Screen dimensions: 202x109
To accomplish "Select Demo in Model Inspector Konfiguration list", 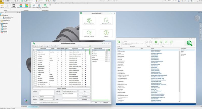I will tap(182, 53).
